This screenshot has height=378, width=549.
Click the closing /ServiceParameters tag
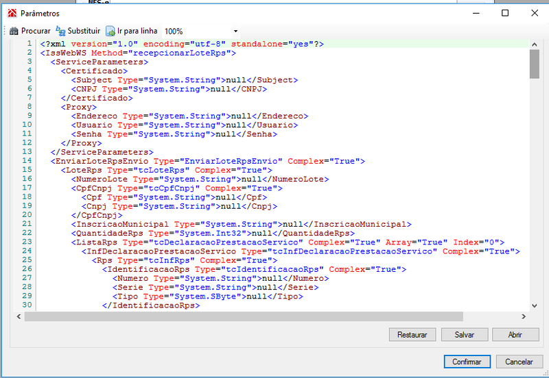pos(102,152)
